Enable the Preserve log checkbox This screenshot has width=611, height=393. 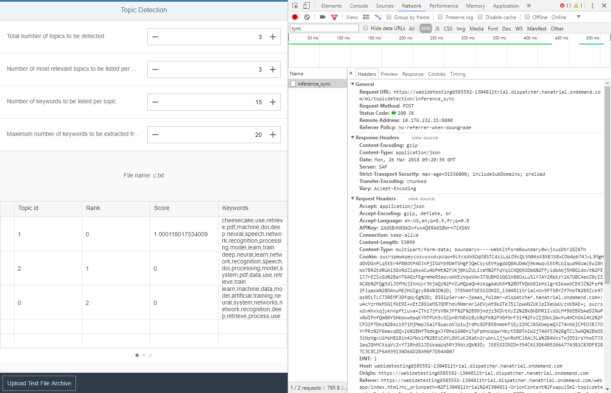coord(441,17)
